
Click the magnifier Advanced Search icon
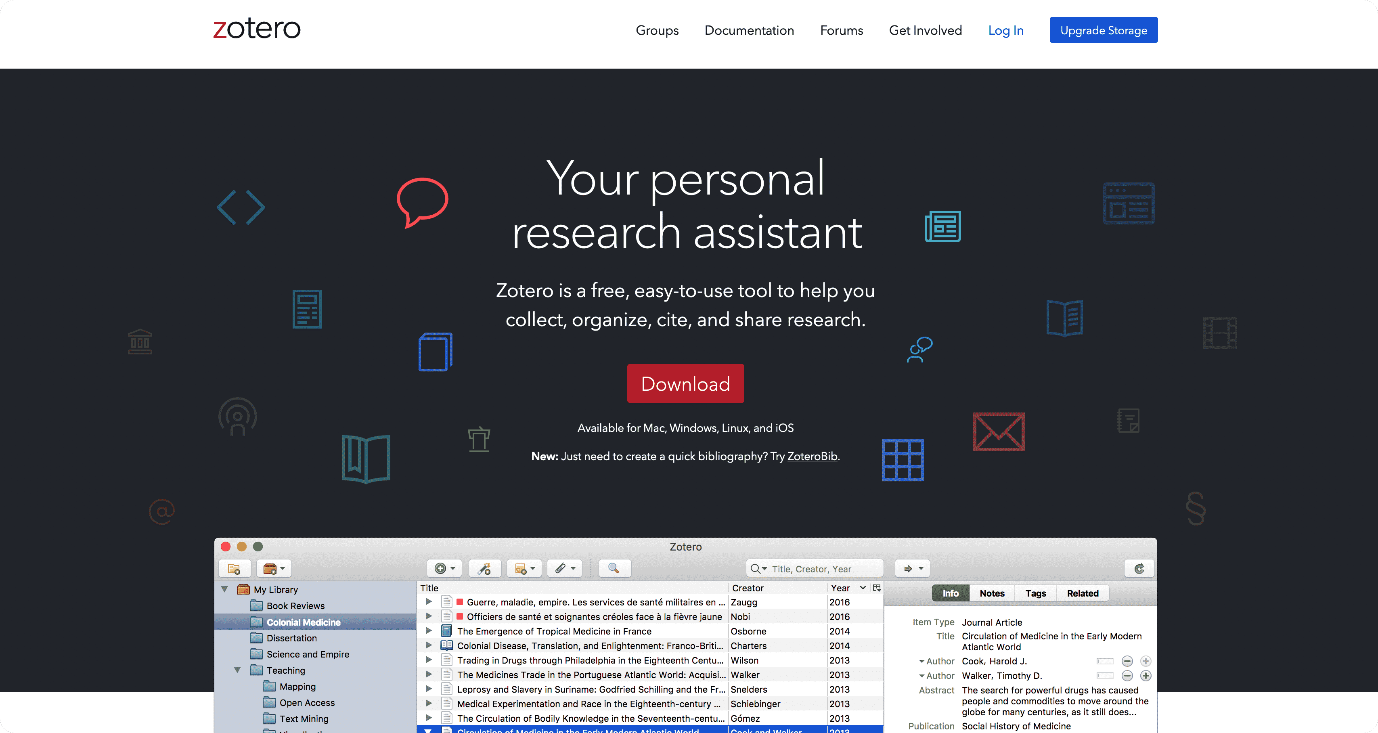[614, 568]
